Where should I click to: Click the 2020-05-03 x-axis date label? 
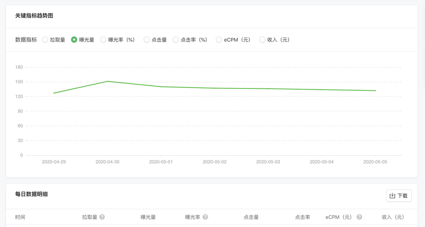pos(268,162)
